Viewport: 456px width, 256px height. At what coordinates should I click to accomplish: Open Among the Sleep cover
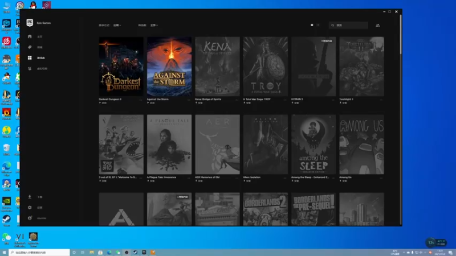pos(314,144)
